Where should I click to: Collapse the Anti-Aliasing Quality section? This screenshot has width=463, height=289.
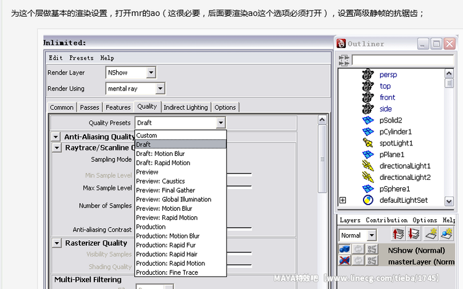56,137
